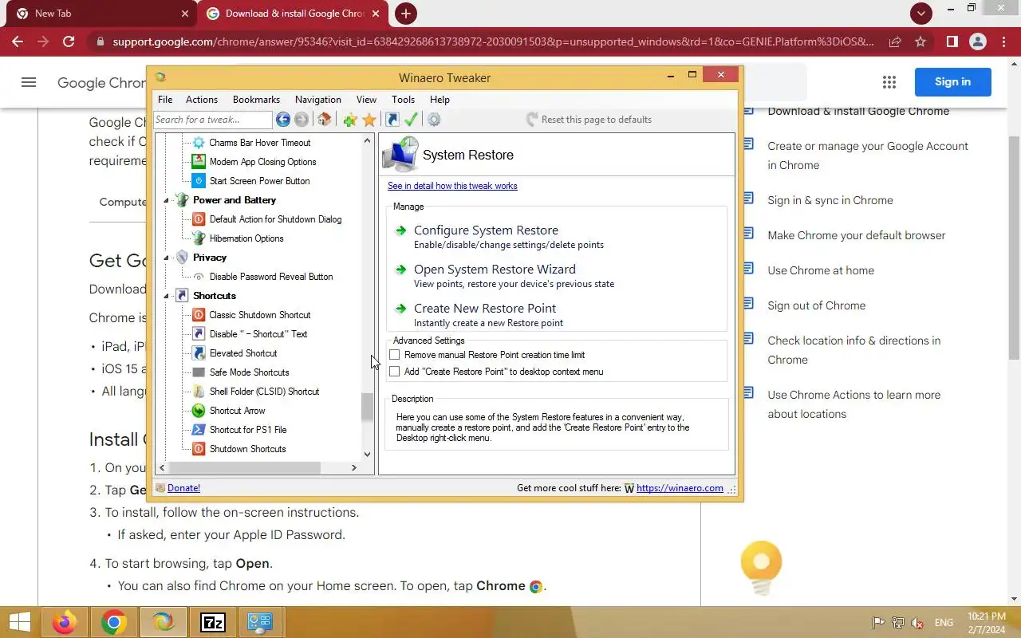Screen dimensions: 1021x638
Task: Collapse the Privacy tree group
Action: [x=167, y=258]
